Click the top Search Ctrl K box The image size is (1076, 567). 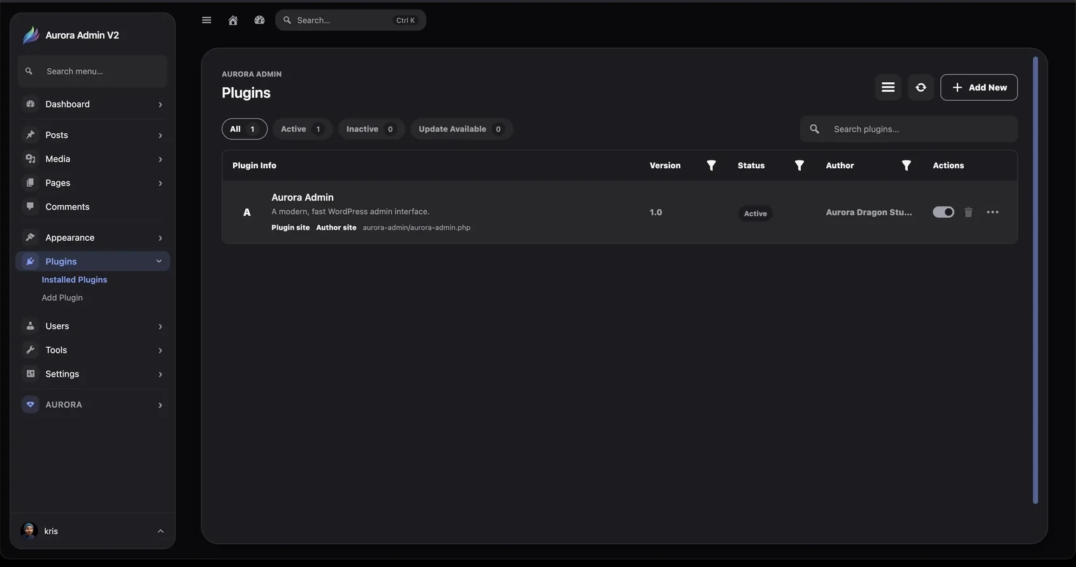click(350, 20)
